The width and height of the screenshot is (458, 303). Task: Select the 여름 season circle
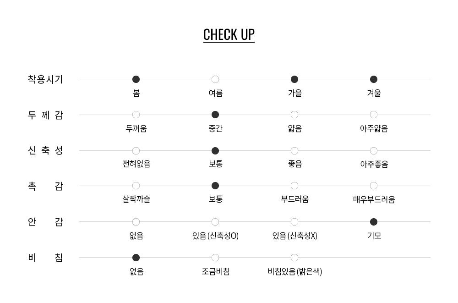pos(215,79)
